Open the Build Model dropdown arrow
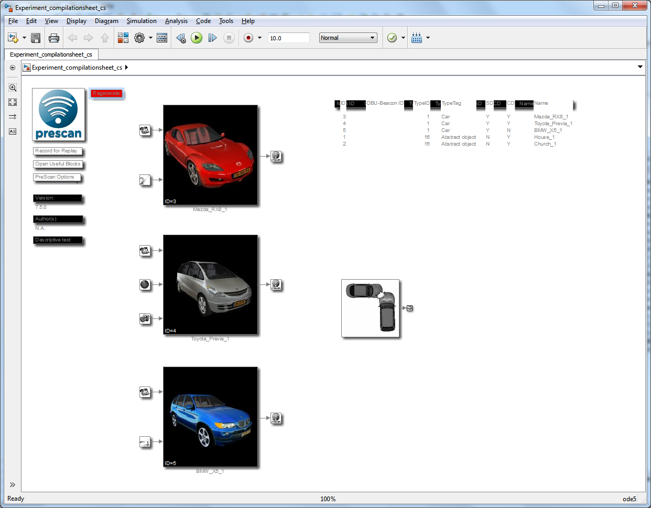Screen dimensions: 651x508 [428, 38]
